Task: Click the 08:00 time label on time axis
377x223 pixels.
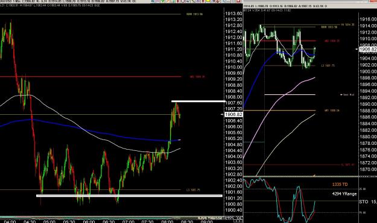Action: tap(167, 221)
